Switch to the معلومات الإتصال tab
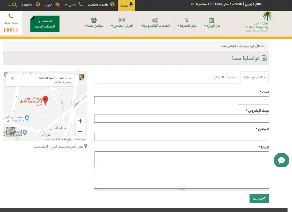Image resolution: width=292 pixels, height=212 pixels. pyautogui.click(x=225, y=78)
